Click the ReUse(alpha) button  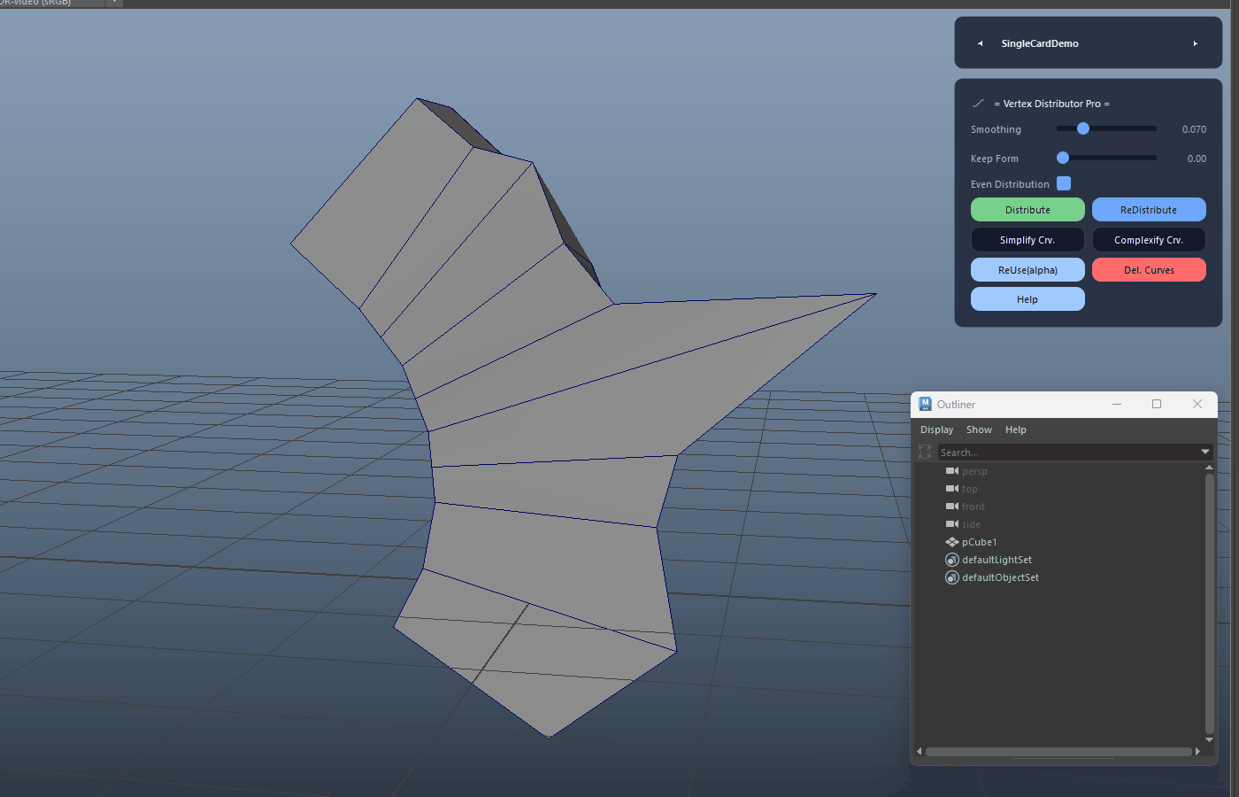point(1027,270)
